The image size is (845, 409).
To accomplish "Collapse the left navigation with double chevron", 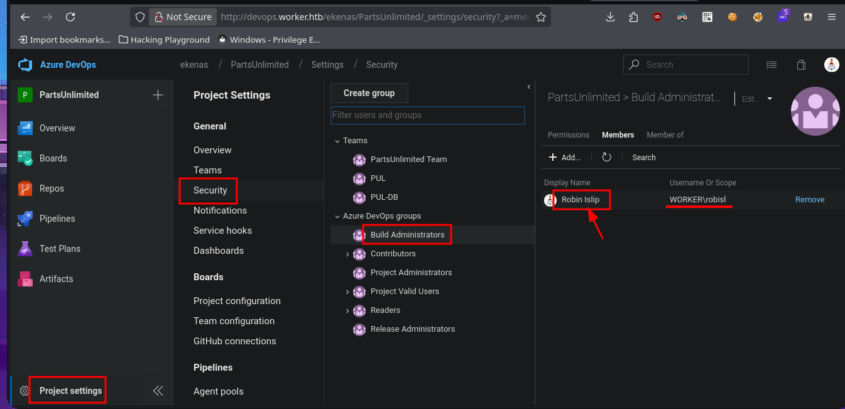I will click(158, 391).
